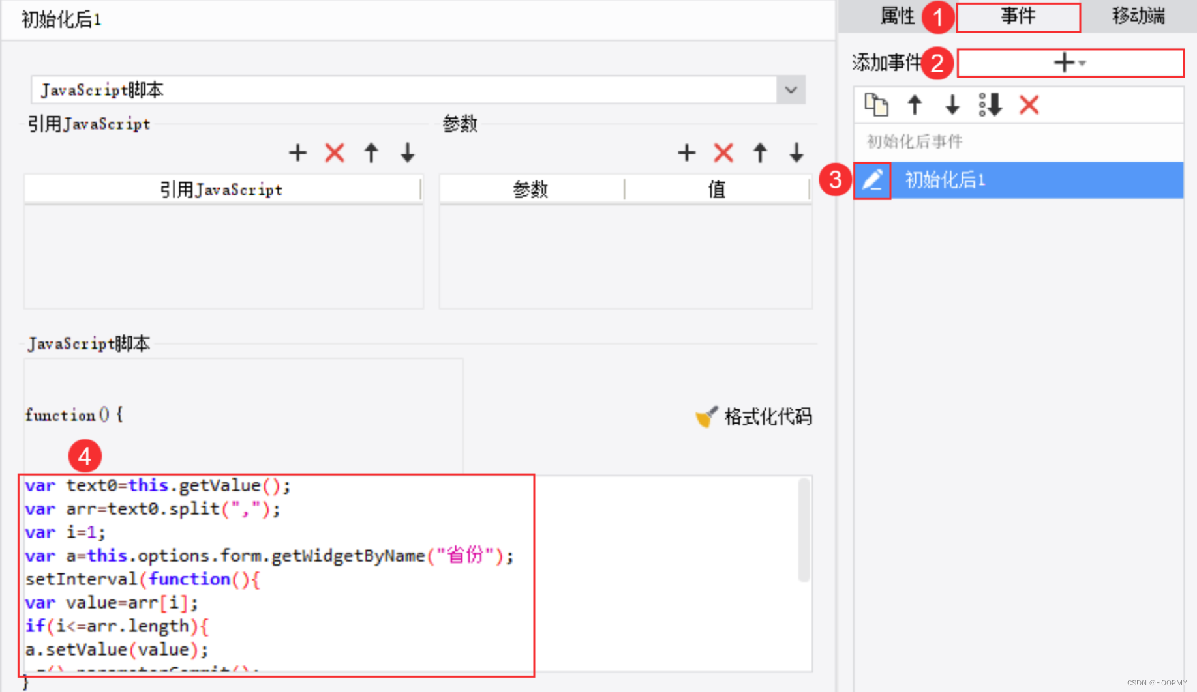Move the selected event to bottom

point(990,105)
